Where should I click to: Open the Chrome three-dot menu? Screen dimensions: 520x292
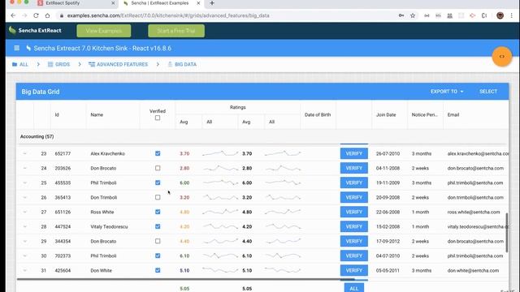click(512, 15)
